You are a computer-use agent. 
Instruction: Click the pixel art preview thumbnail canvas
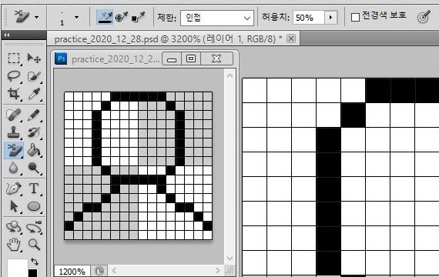click(x=139, y=165)
